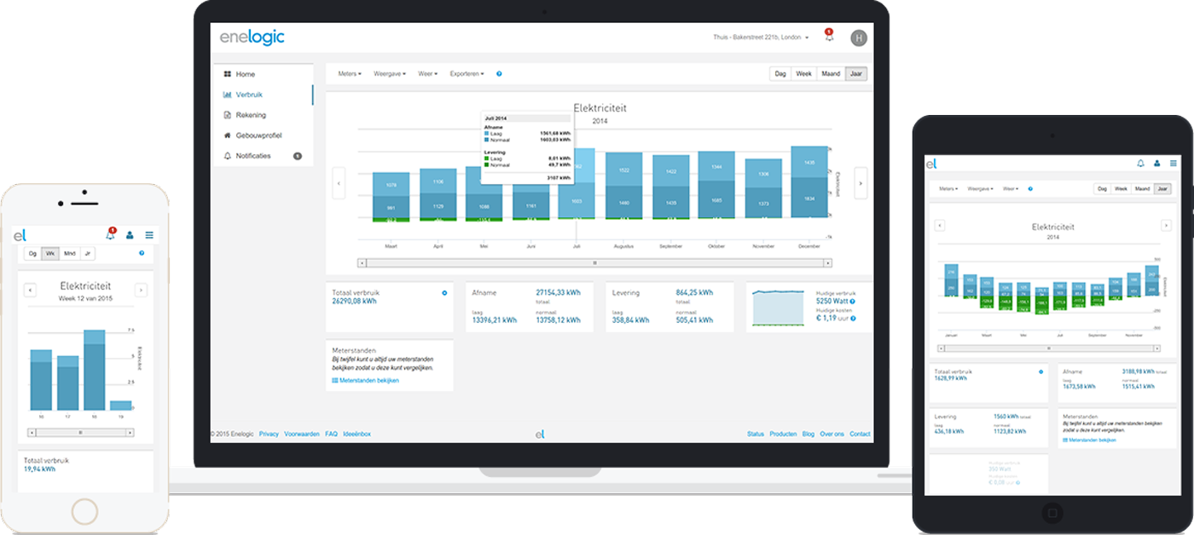The image size is (1194, 535).
Task: Select the Mnd period on the phone
Action: 69,253
